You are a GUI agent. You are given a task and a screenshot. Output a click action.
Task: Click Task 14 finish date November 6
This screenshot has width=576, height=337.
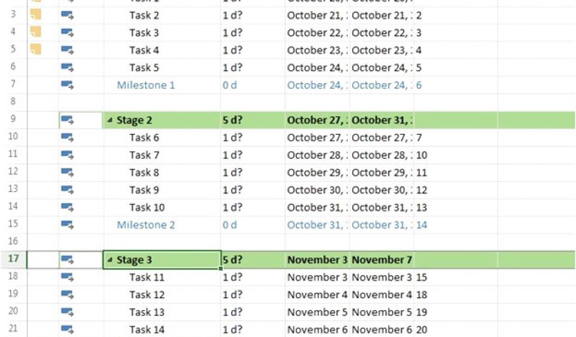(x=381, y=330)
